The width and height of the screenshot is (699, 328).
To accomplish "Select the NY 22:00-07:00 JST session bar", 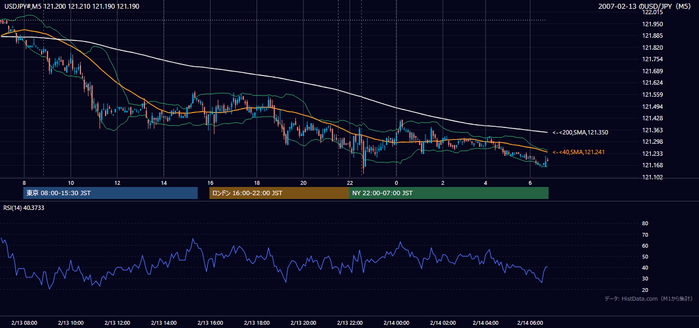I will 448,193.
